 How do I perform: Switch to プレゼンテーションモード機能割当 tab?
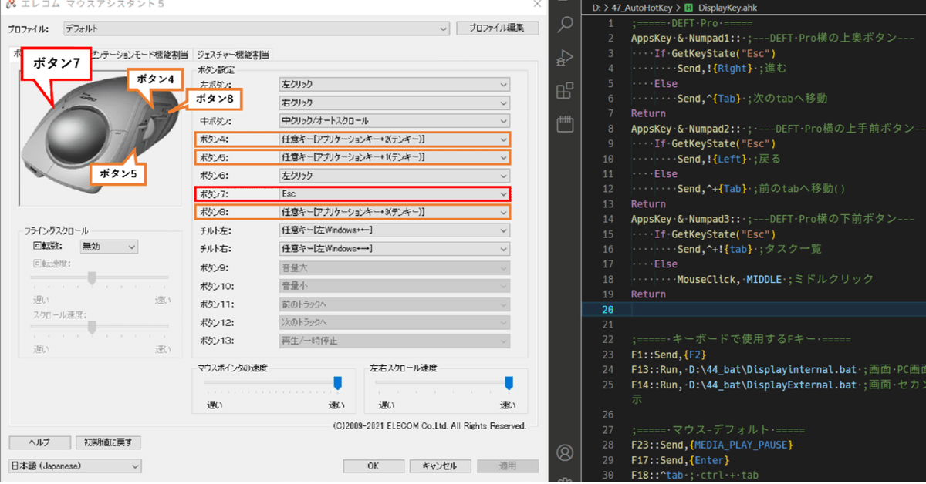[139, 55]
